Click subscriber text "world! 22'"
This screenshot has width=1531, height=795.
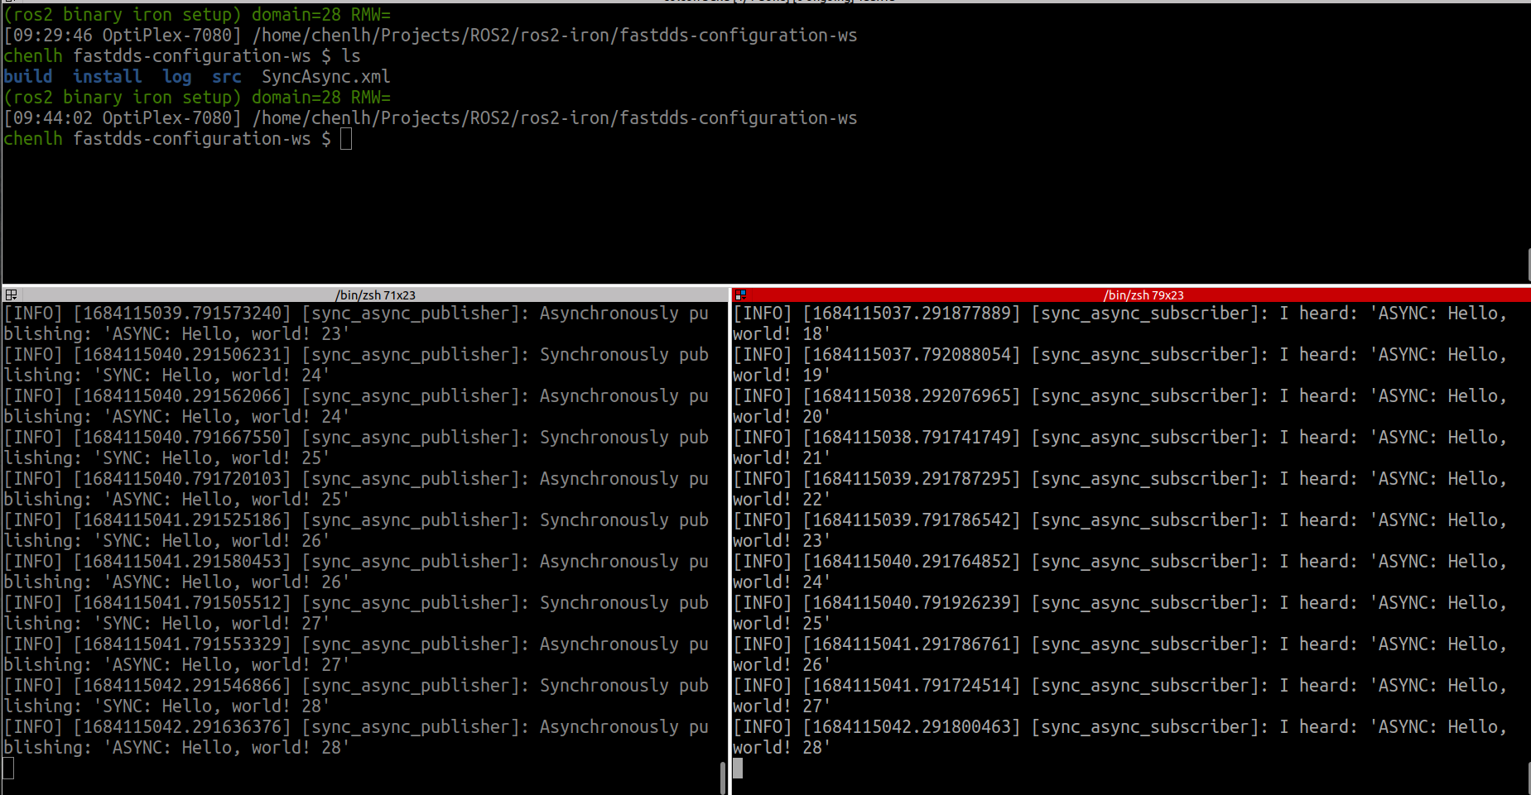tap(782, 500)
